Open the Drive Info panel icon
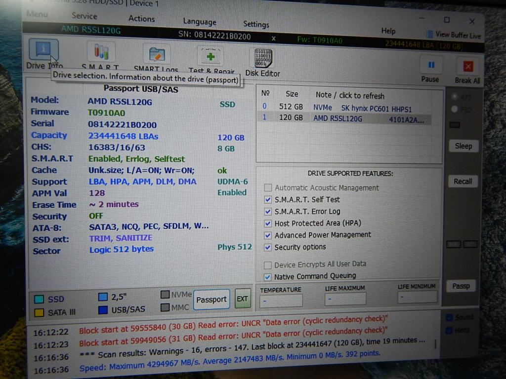 coord(43,50)
